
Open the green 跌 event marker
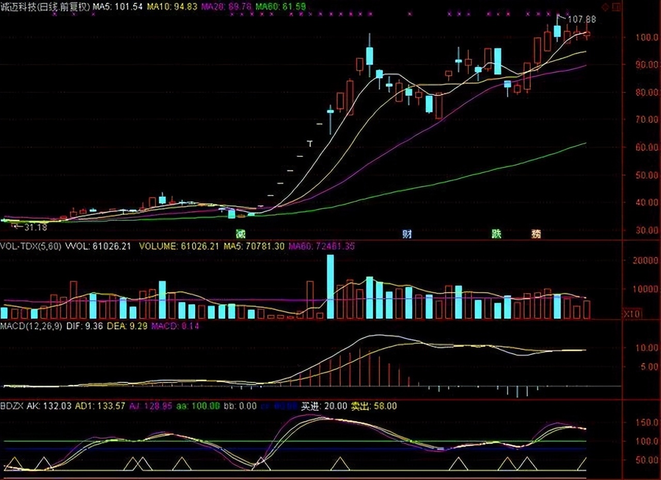(496, 234)
